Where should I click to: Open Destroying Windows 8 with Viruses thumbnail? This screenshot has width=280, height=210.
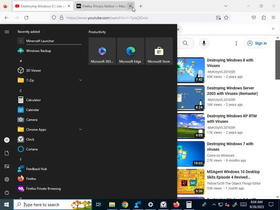191,70
